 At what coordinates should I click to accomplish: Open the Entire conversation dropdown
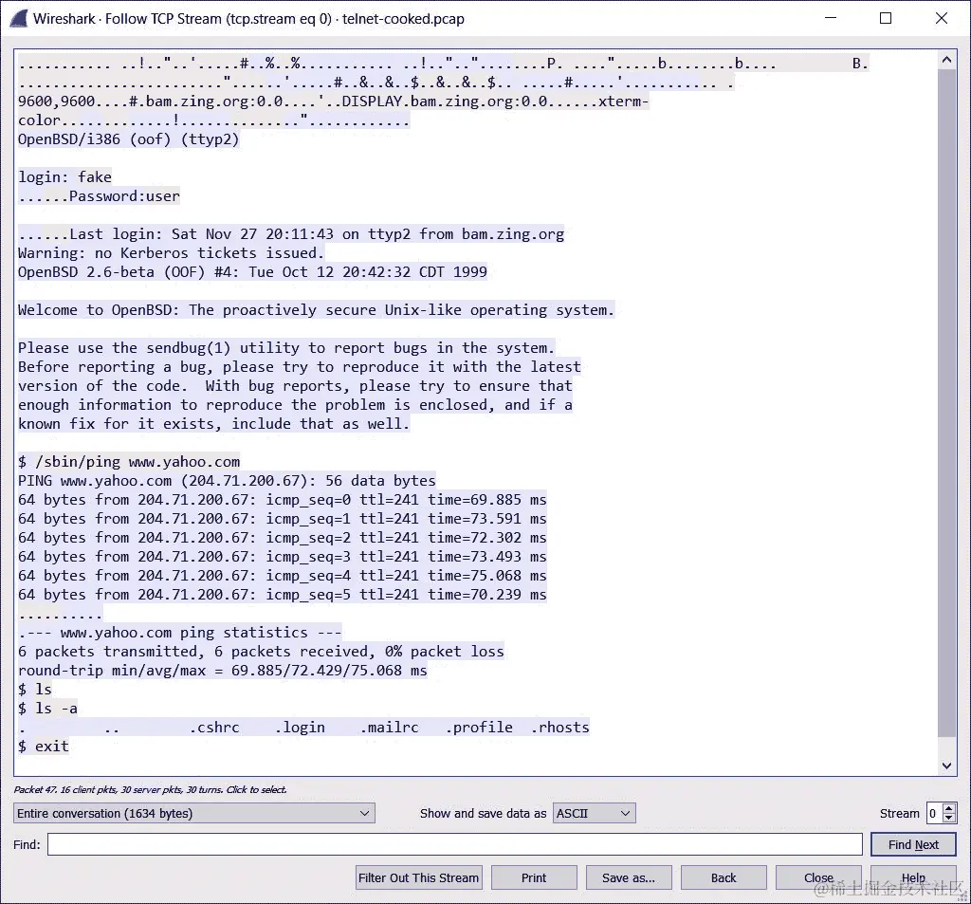click(193, 813)
